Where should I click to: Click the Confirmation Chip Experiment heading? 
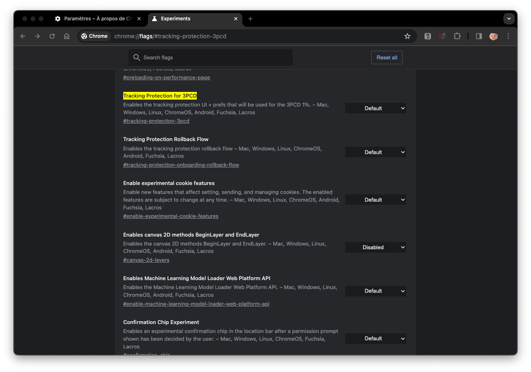[x=161, y=322]
